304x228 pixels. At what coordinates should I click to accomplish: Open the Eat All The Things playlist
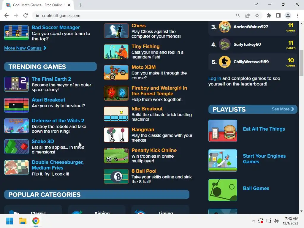pos(264,129)
